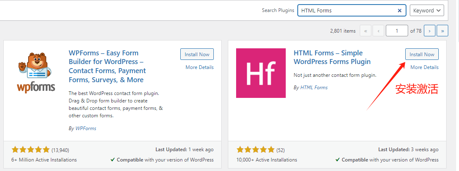Click the HTML Forms star rating

(x=255, y=150)
